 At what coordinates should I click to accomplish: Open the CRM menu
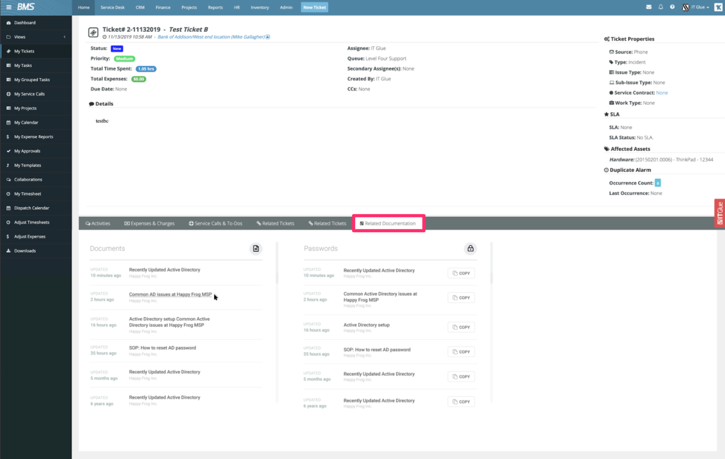pyautogui.click(x=140, y=7)
